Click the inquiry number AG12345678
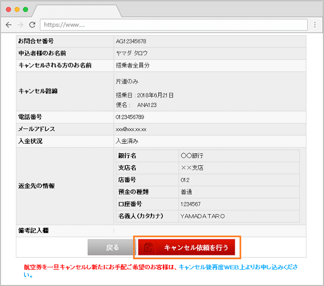This screenshot has height=286, width=324. (x=131, y=41)
